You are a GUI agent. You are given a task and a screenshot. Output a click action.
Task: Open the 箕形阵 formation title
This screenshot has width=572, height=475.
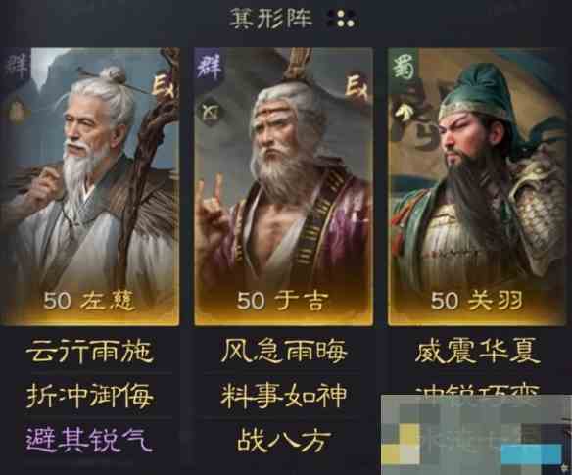270,19
